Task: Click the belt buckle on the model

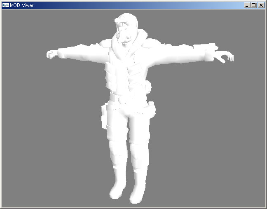Action: tap(122, 99)
